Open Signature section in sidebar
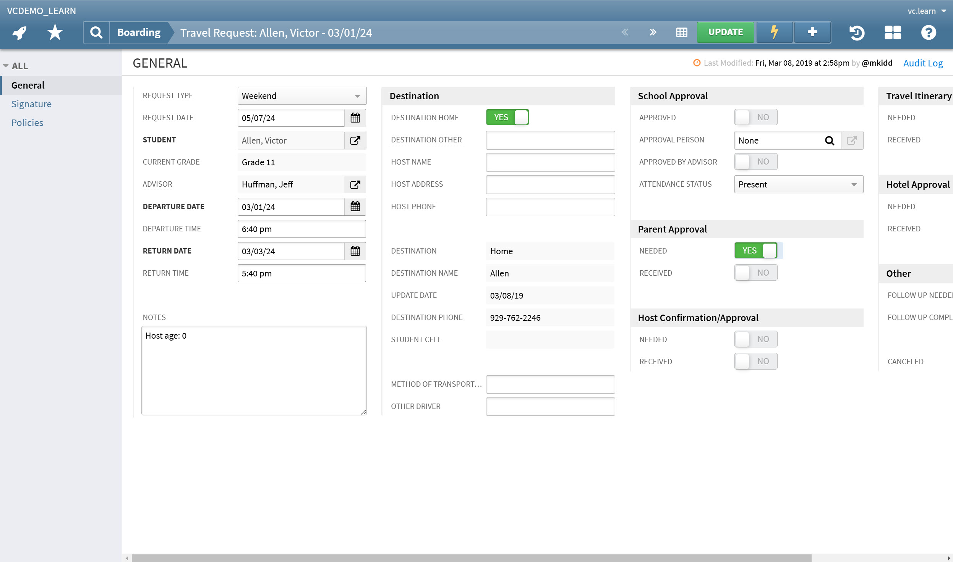The image size is (953, 562). pyautogui.click(x=31, y=104)
